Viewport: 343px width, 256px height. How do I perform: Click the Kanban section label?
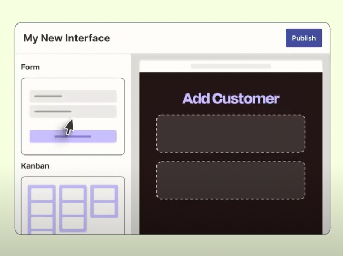[x=35, y=166]
